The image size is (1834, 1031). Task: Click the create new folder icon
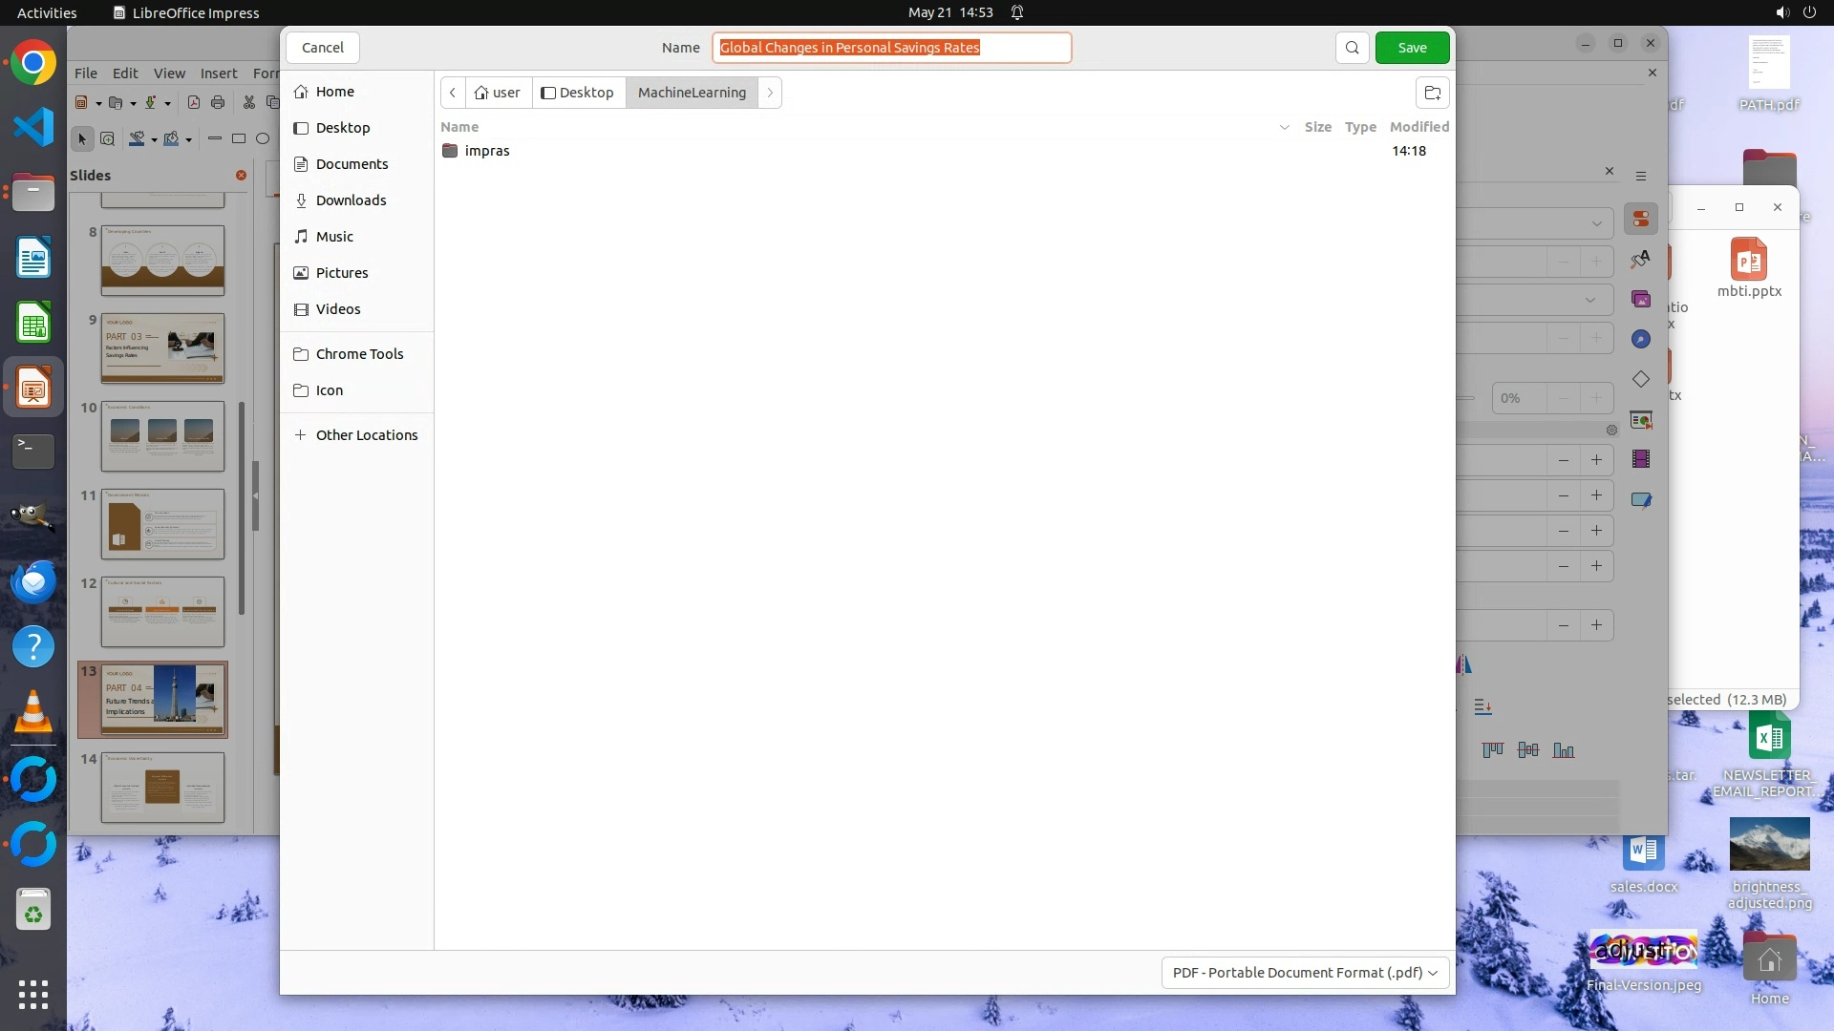point(1432,93)
